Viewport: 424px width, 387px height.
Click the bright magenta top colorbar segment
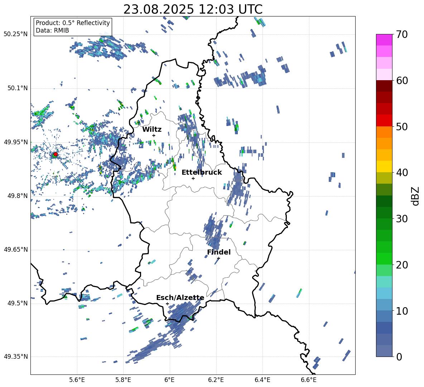coord(384,40)
